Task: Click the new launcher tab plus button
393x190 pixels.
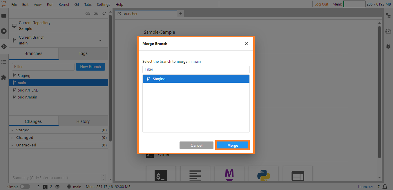Action: [180, 13]
